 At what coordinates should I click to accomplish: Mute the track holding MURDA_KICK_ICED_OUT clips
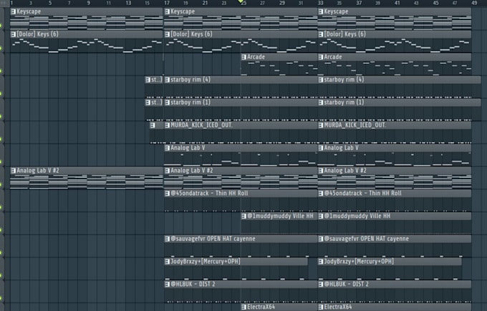1,139
